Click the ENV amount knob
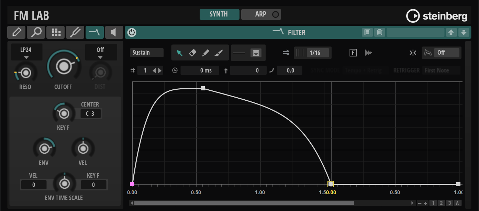 click(44, 149)
